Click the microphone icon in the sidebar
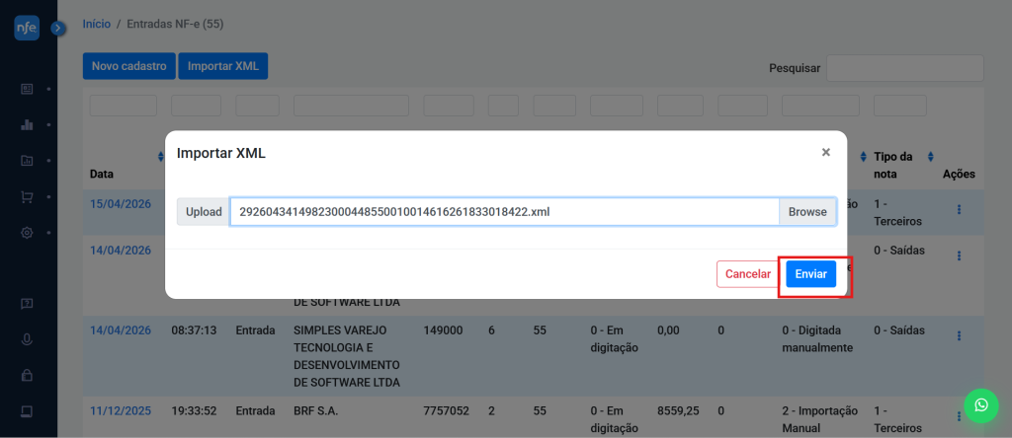The height and width of the screenshot is (438, 1012). (x=27, y=339)
